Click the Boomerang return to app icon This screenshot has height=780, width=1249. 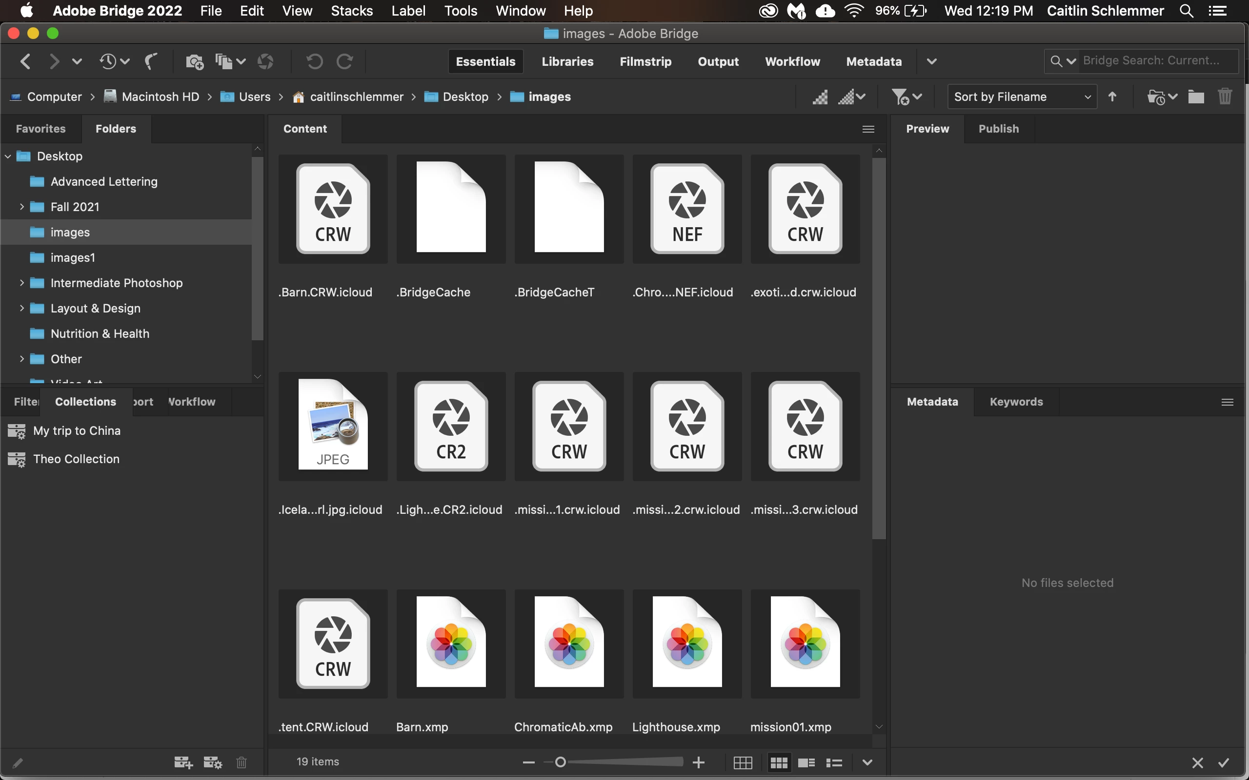pyautogui.click(x=151, y=61)
